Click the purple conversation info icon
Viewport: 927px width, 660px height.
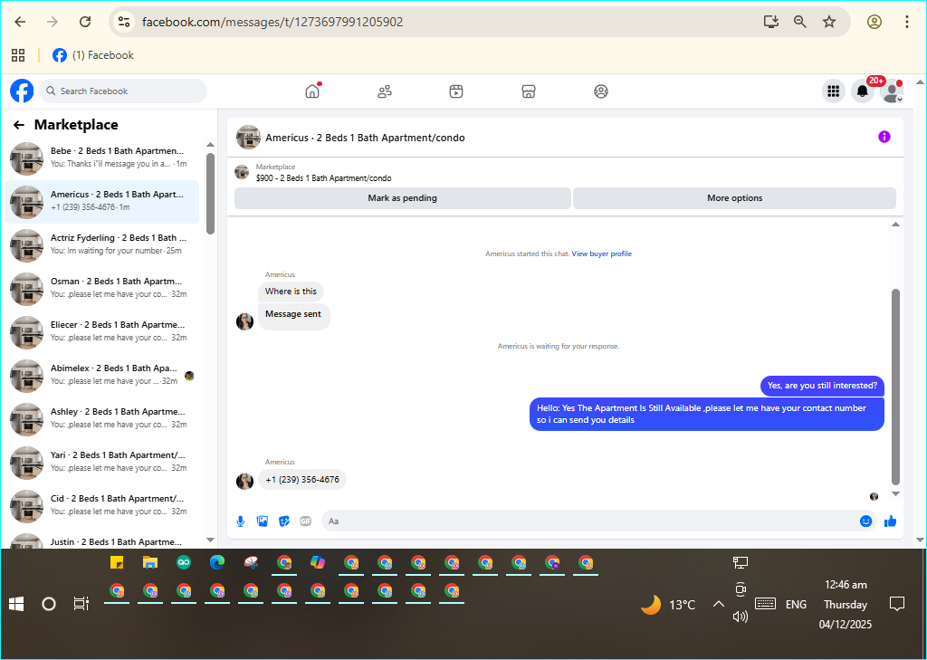tap(884, 138)
